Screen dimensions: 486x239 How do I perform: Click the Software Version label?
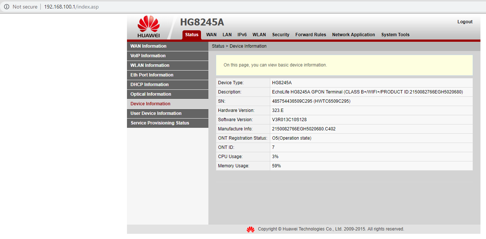[x=235, y=120]
